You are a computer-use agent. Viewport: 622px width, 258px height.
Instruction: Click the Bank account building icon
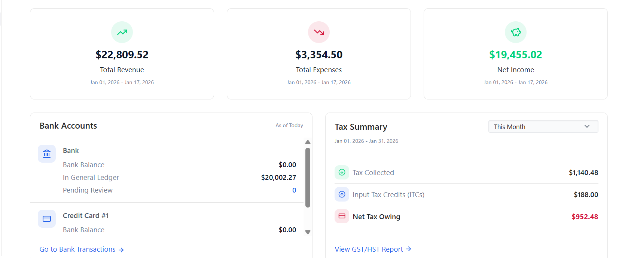click(x=47, y=154)
